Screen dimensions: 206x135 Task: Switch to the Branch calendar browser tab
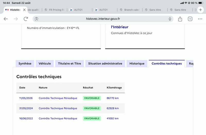click(130, 10)
